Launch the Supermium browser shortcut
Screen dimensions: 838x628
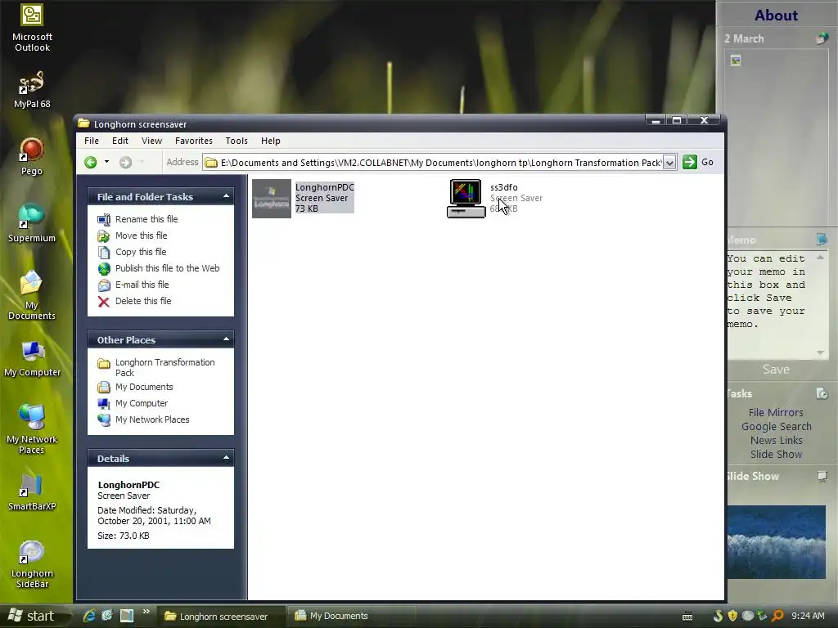[32, 224]
